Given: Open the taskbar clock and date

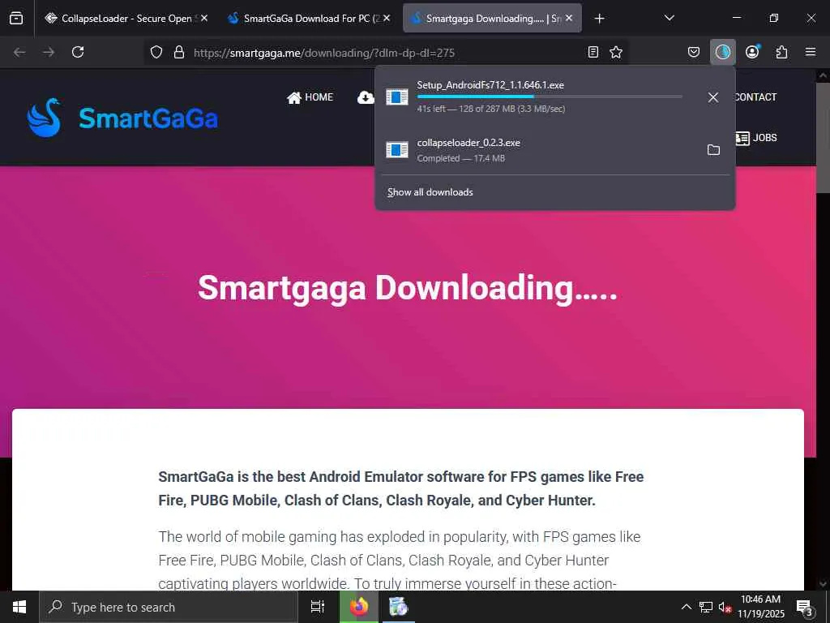Looking at the screenshot, I should (x=761, y=607).
